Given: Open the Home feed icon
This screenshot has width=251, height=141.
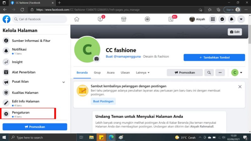Looking at the screenshot, I should pyautogui.click(x=77, y=19).
